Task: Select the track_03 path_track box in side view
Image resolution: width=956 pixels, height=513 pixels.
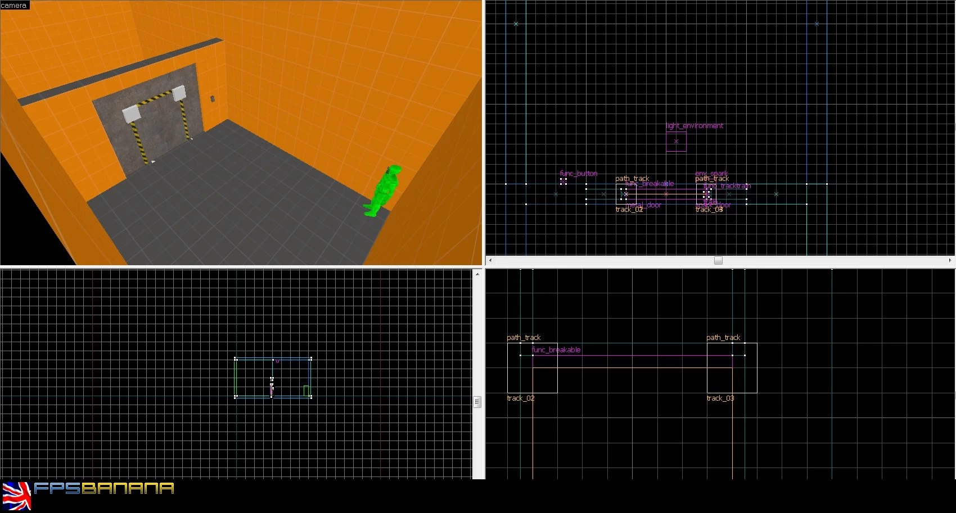Action: tap(732, 368)
